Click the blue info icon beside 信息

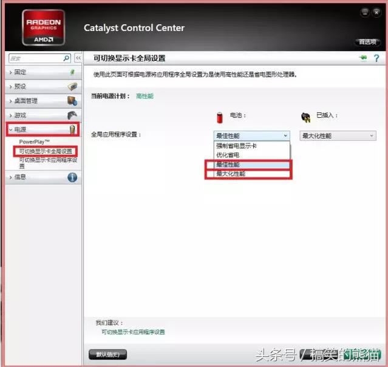pyautogui.click(x=72, y=177)
